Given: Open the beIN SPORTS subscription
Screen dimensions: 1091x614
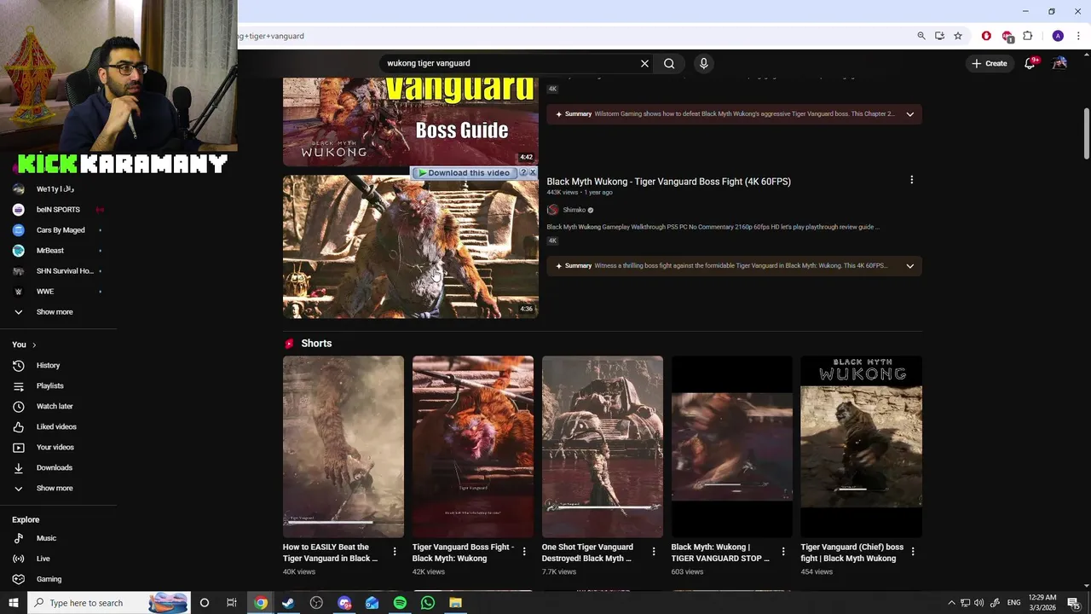Looking at the screenshot, I should (58, 210).
